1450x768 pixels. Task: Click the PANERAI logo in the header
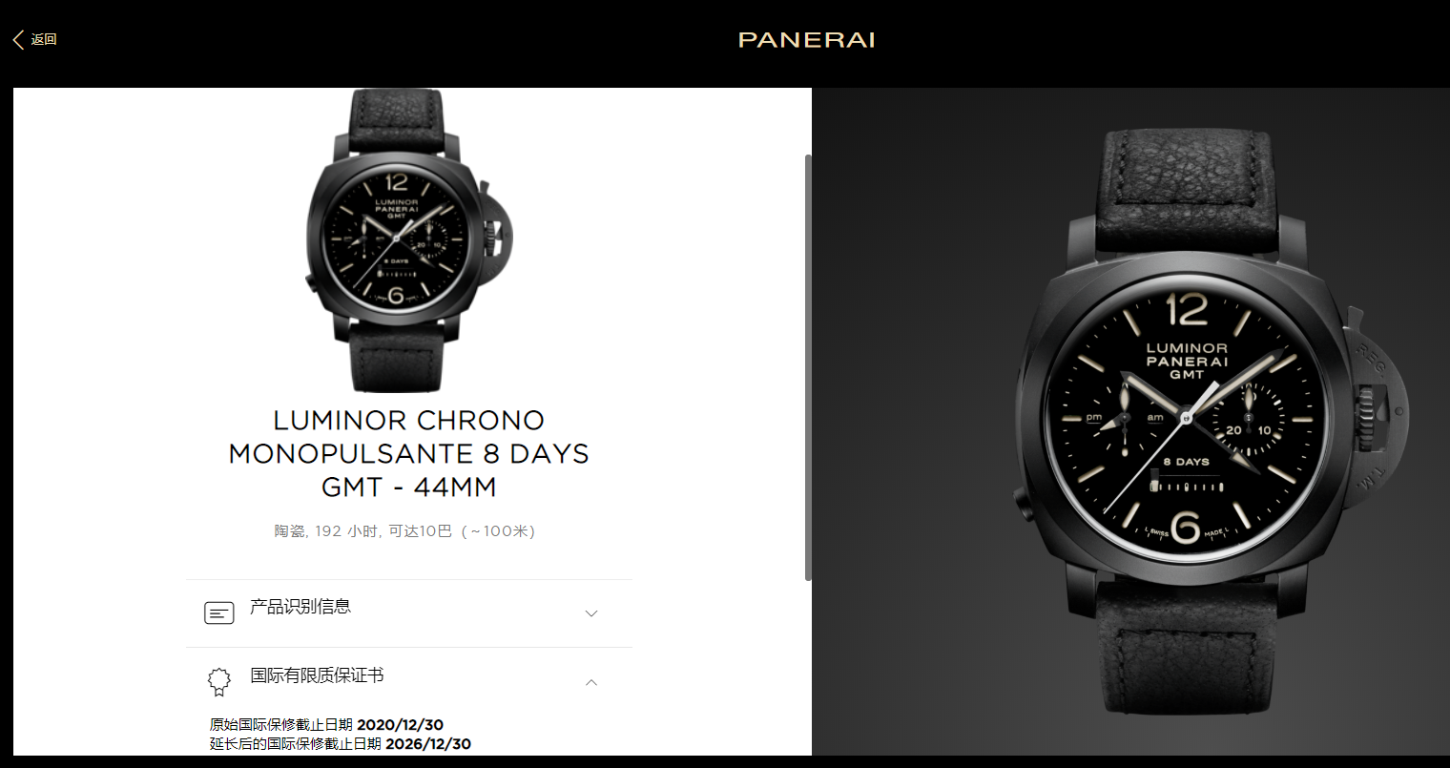807,40
